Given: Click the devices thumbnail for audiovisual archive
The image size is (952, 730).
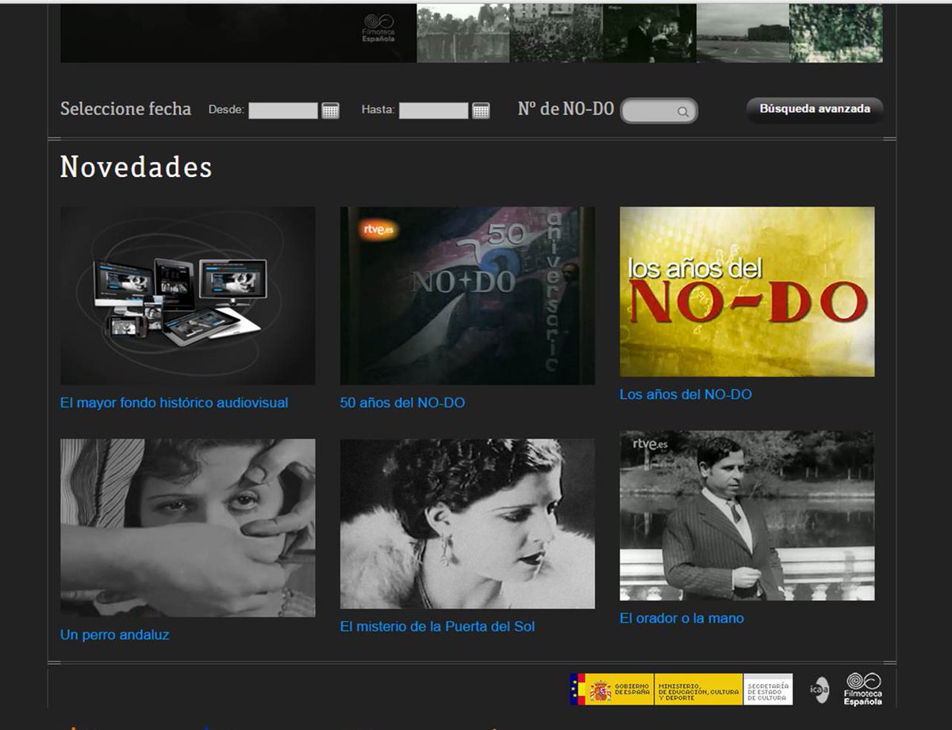Looking at the screenshot, I should 187,296.
